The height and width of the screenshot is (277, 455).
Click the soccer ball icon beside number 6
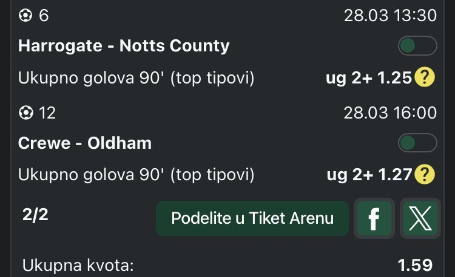[25, 16]
